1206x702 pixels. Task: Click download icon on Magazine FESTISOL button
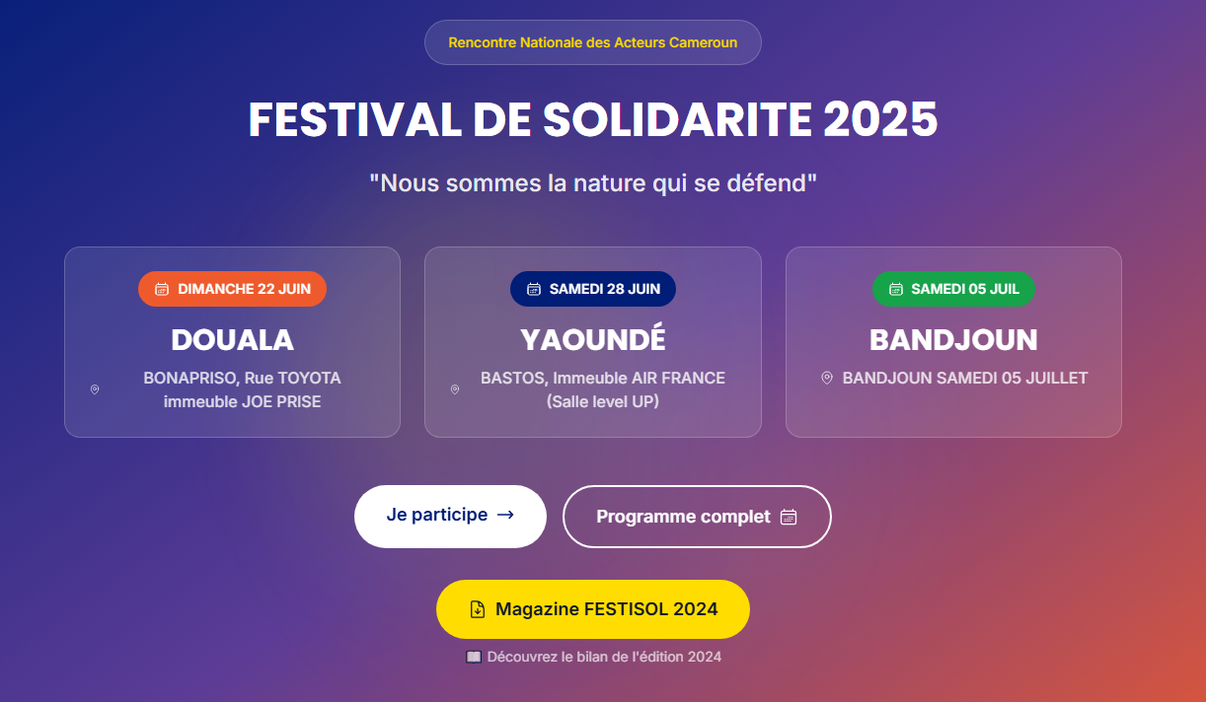click(478, 609)
